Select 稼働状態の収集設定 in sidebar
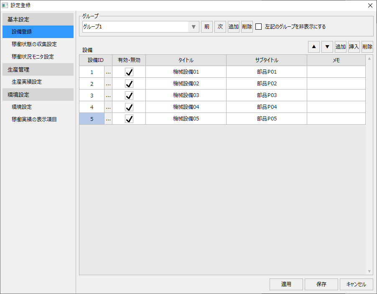Screen dimensions: 377x294 point(38,44)
